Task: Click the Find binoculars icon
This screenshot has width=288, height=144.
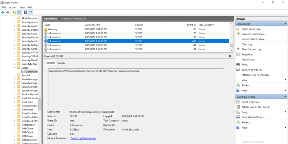Action: click(x=238, y=64)
